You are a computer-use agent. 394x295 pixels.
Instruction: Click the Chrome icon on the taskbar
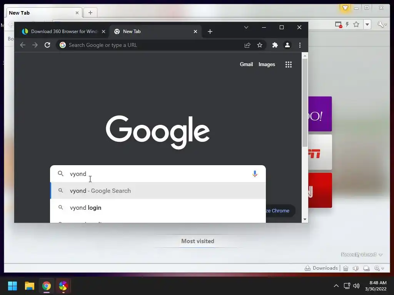[46, 285]
